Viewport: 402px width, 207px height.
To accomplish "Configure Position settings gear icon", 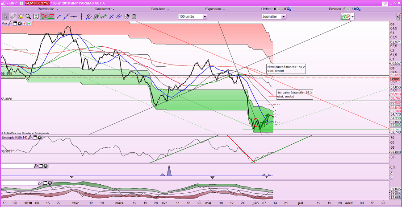I will 358,9.
